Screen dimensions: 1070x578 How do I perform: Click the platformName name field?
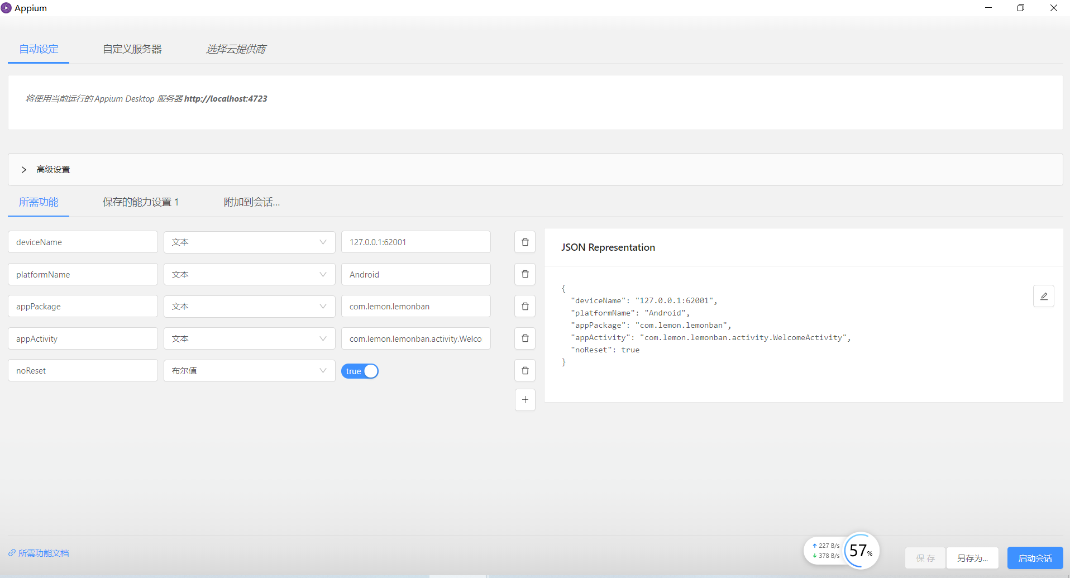point(83,274)
